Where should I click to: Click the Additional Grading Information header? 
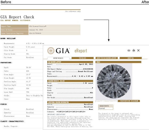coord(70,102)
